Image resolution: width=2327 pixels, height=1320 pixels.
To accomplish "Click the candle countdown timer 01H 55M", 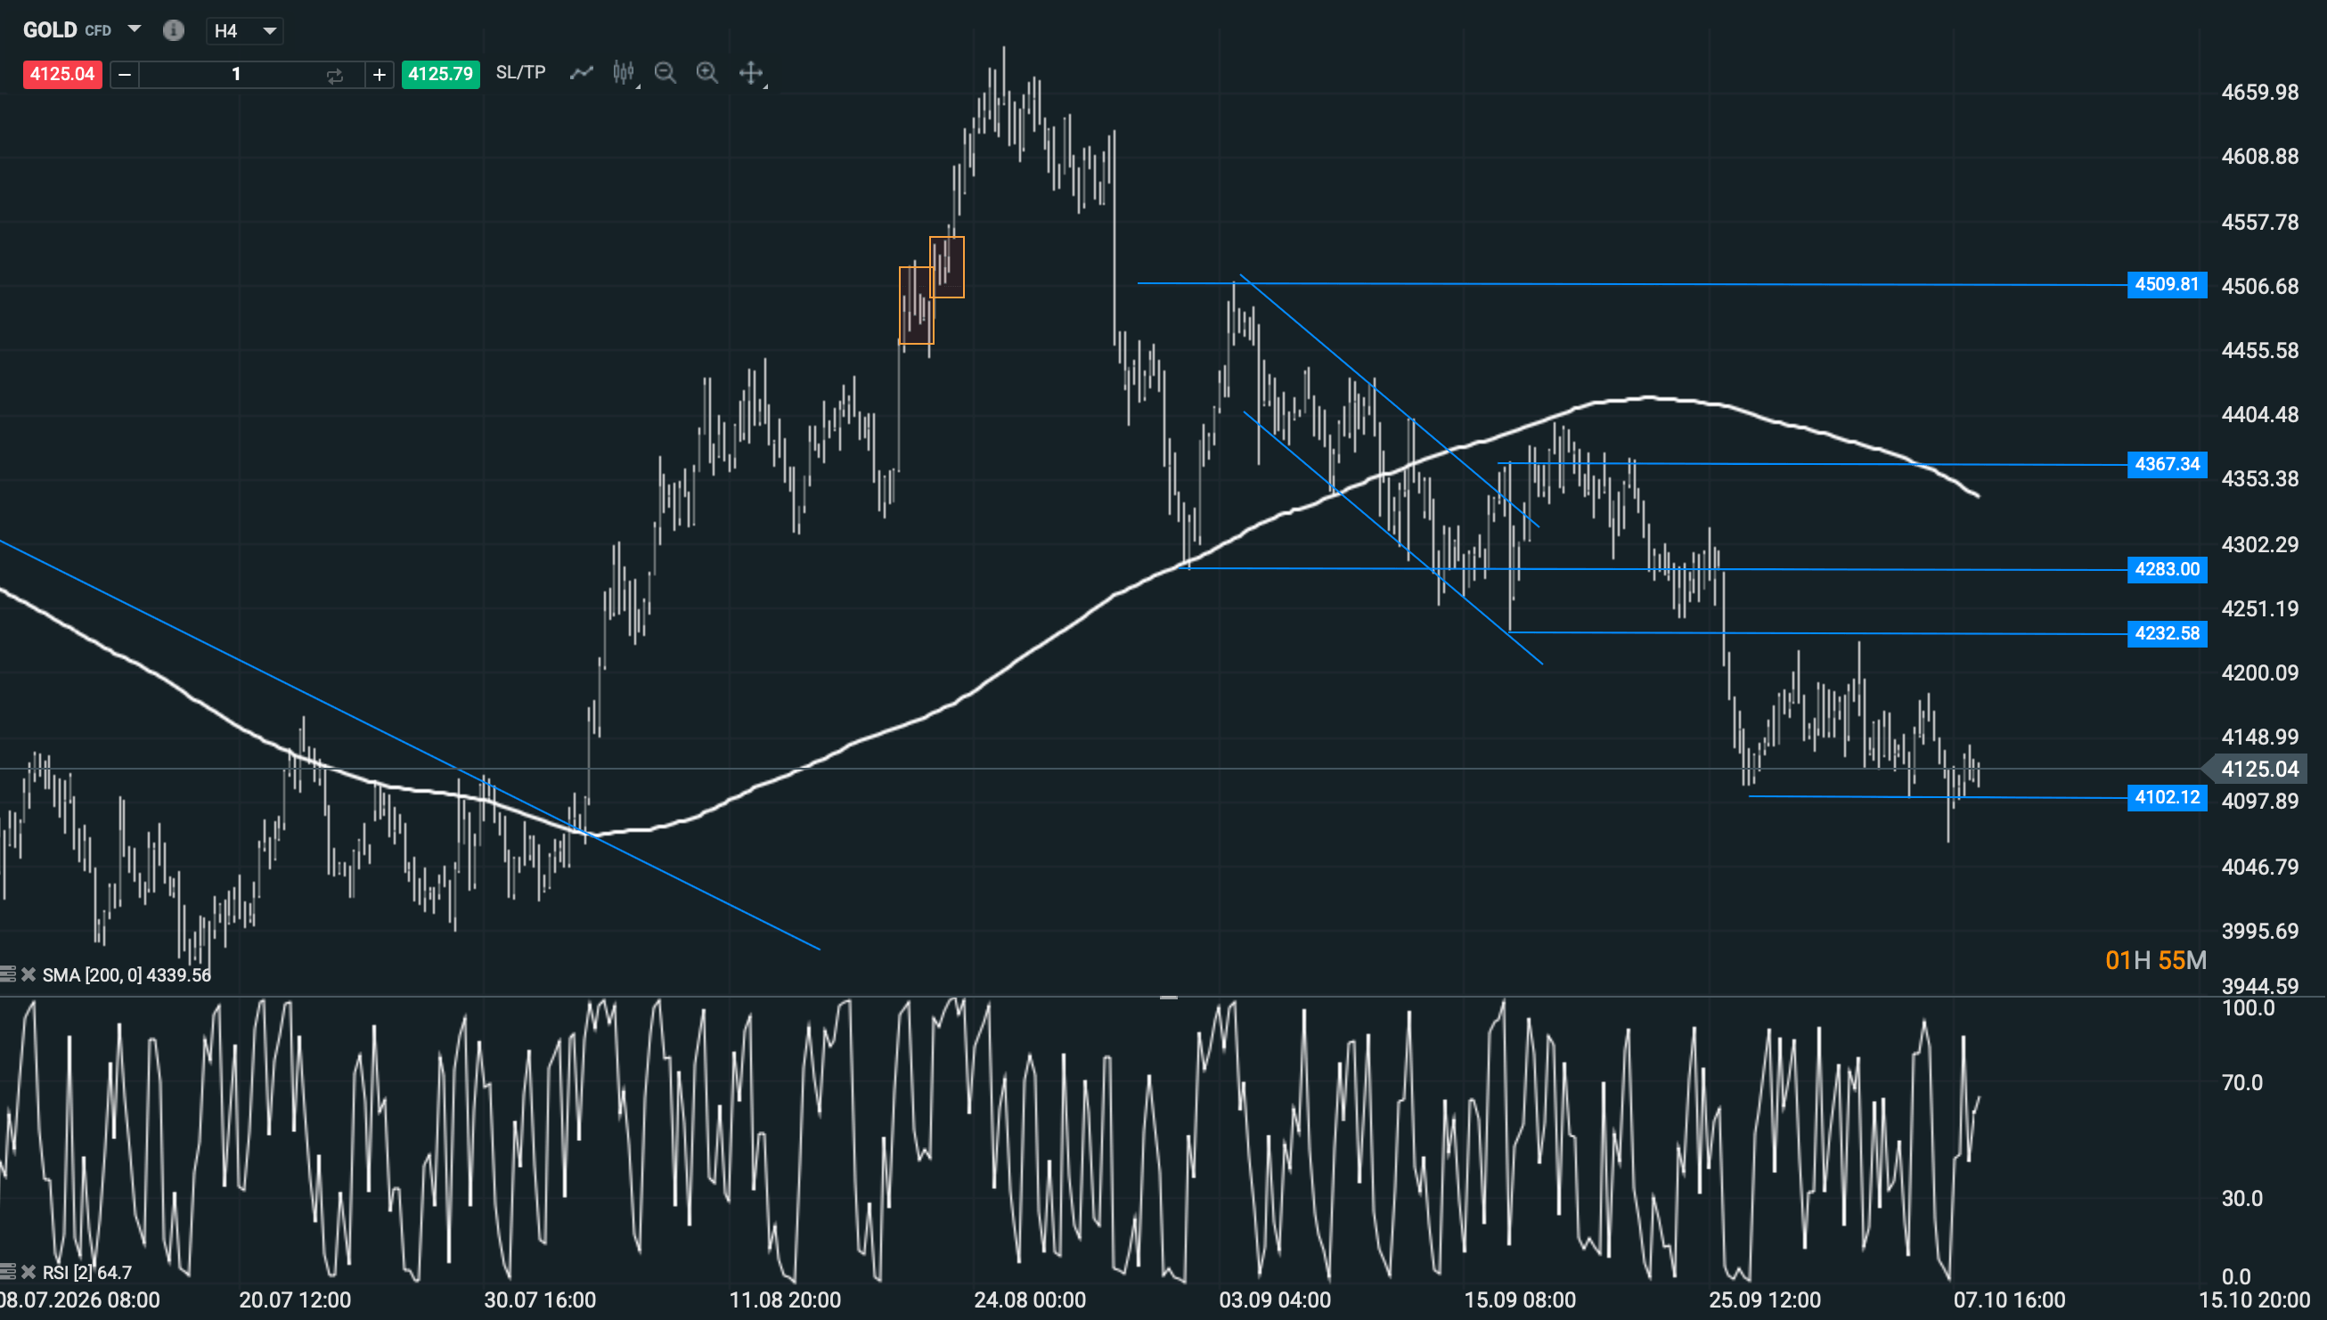I will click(x=2156, y=960).
